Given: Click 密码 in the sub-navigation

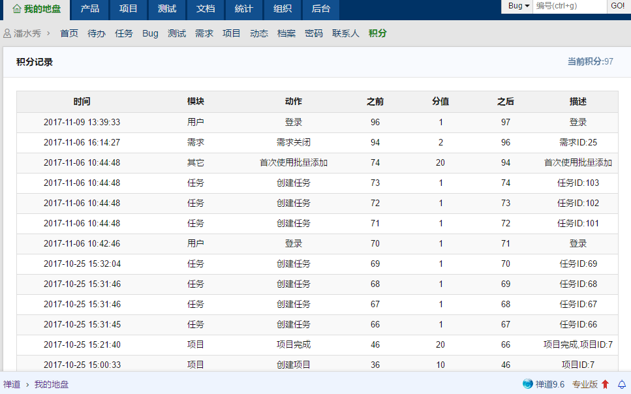Looking at the screenshot, I should 314,33.
